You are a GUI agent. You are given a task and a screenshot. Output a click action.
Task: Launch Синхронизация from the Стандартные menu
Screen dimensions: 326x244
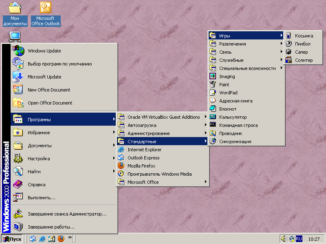[x=246, y=141]
